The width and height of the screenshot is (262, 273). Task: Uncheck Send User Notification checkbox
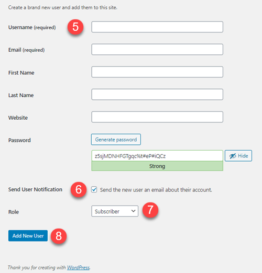click(x=94, y=189)
